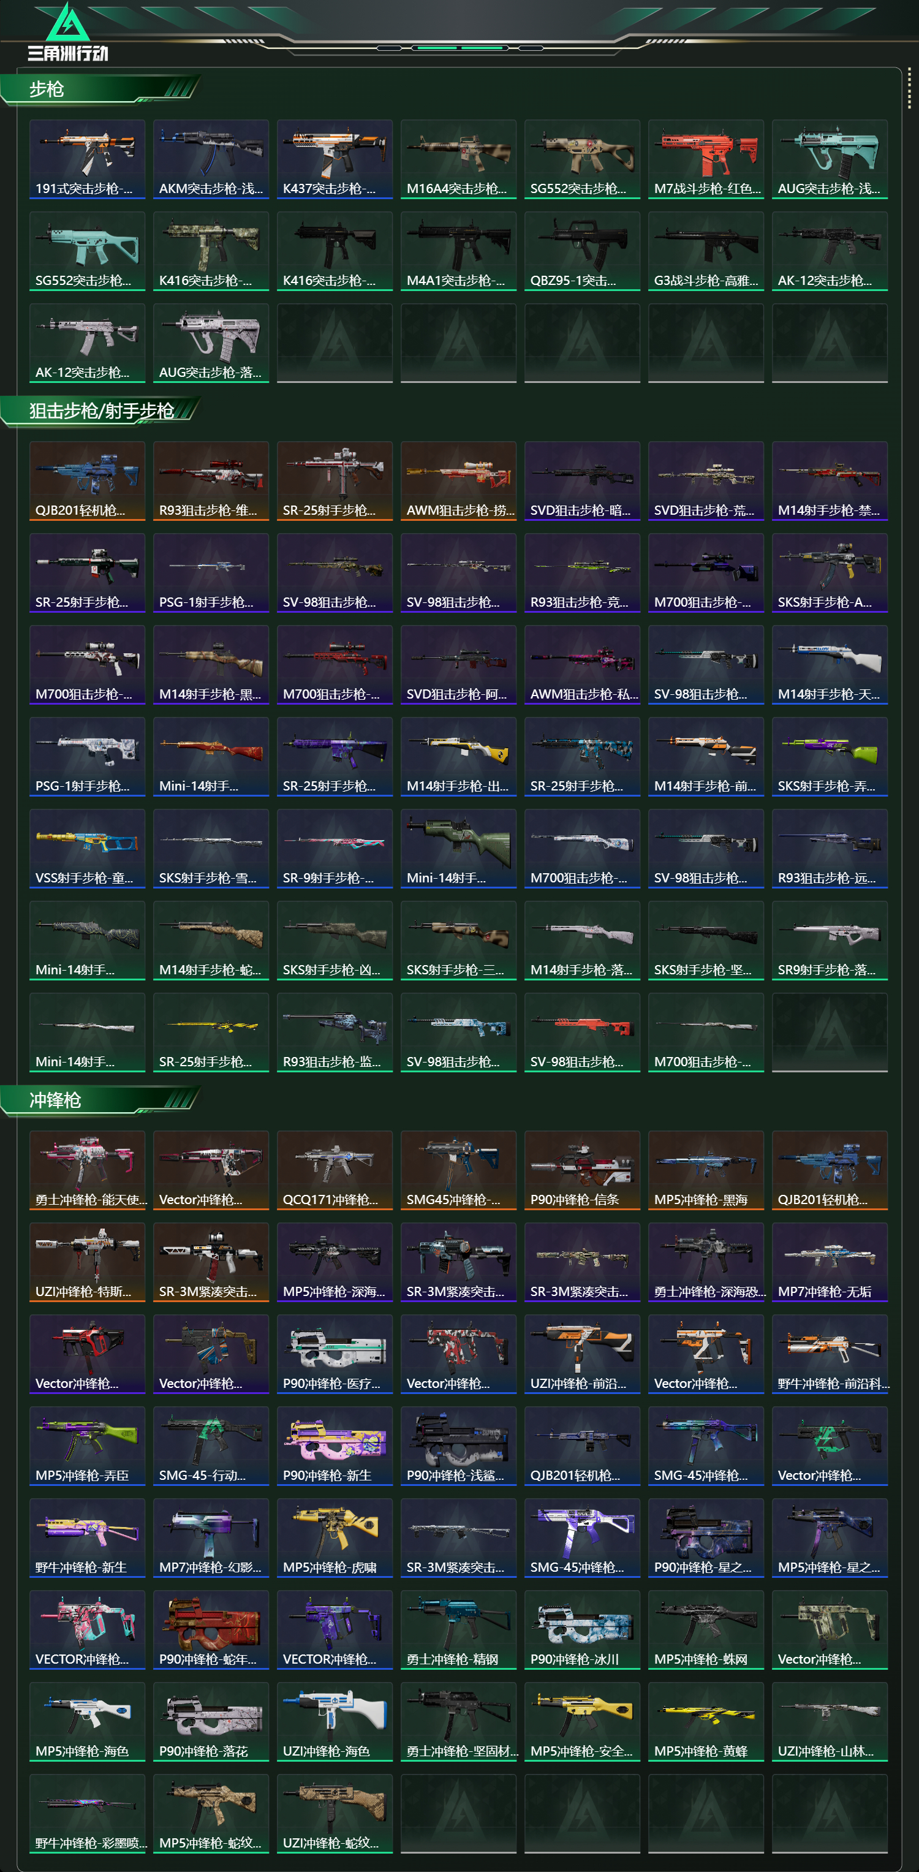The width and height of the screenshot is (919, 1872).
Task: Select the P90冲锋枪-冰川 skin
Action: 582,1630
